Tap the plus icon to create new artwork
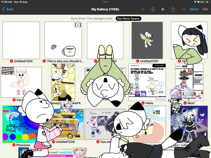This screenshot has height=158, width=211. [x=143, y=9]
